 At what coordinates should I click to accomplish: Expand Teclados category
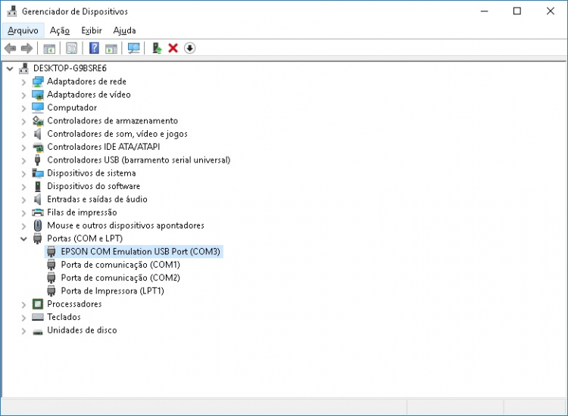click(24, 318)
